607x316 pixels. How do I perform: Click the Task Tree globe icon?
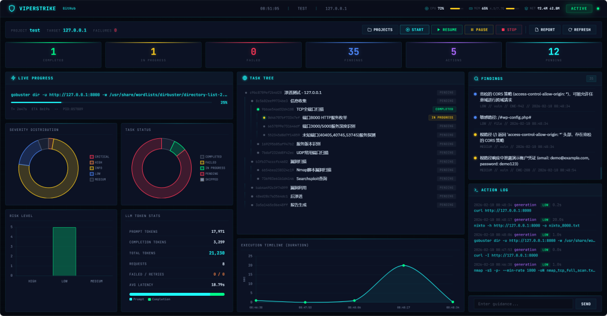[x=244, y=78]
